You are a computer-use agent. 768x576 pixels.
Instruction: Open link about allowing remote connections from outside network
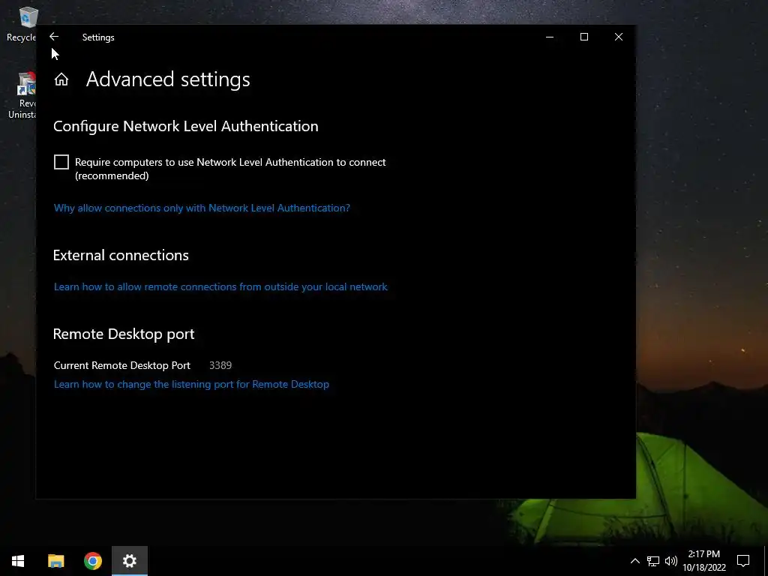coord(220,286)
